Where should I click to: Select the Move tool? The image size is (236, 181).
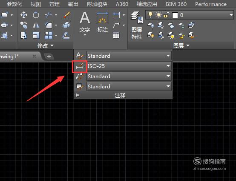point(24,15)
